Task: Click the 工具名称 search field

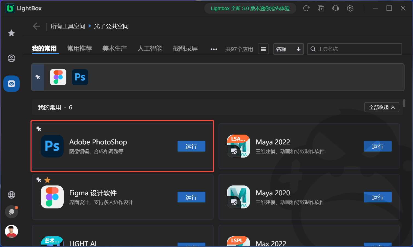Action: click(355, 49)
